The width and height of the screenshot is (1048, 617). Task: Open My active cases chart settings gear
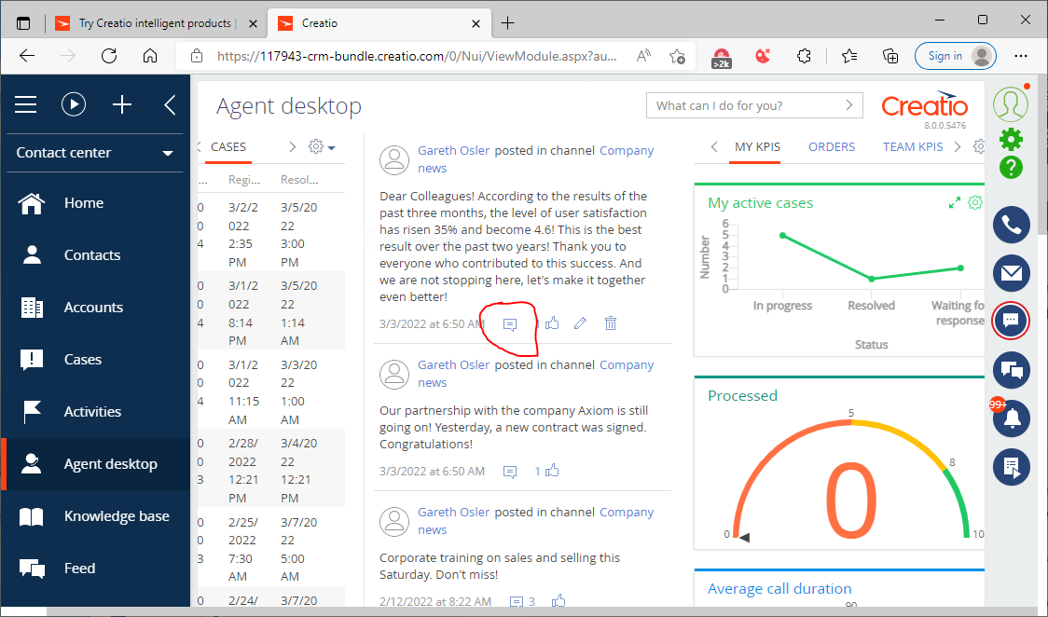pos(976,202)
